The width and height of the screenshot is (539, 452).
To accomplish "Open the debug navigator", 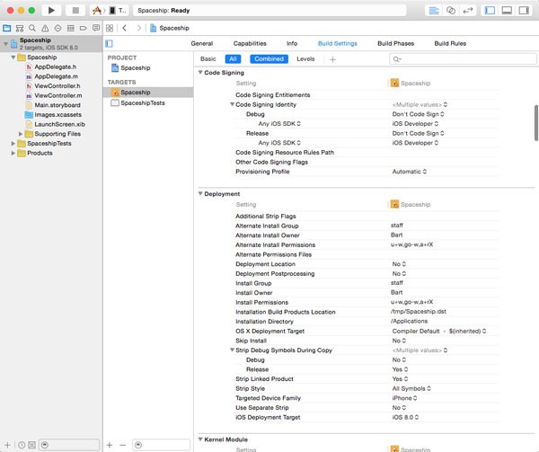I will 70,28.
